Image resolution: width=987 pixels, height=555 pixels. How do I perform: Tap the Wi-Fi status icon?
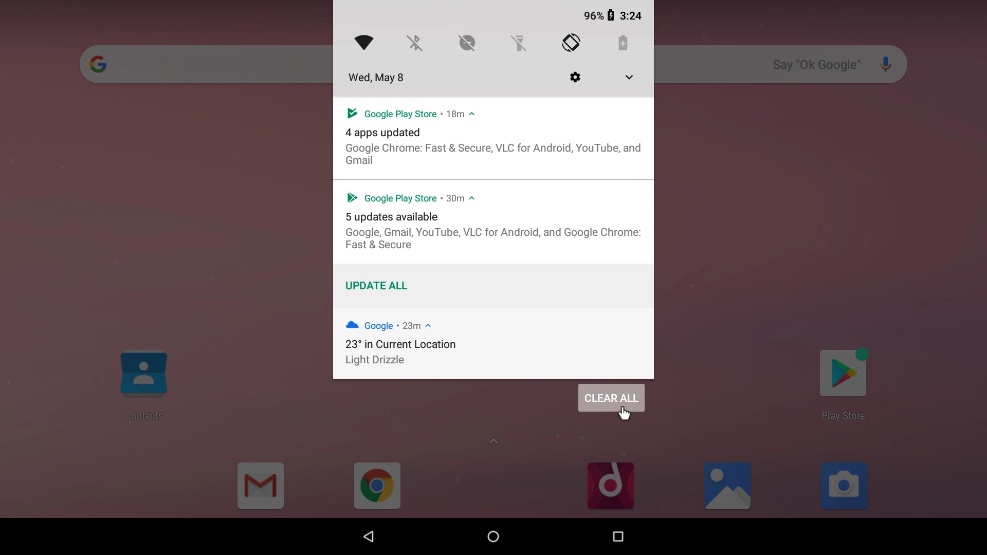pos(364,42)
